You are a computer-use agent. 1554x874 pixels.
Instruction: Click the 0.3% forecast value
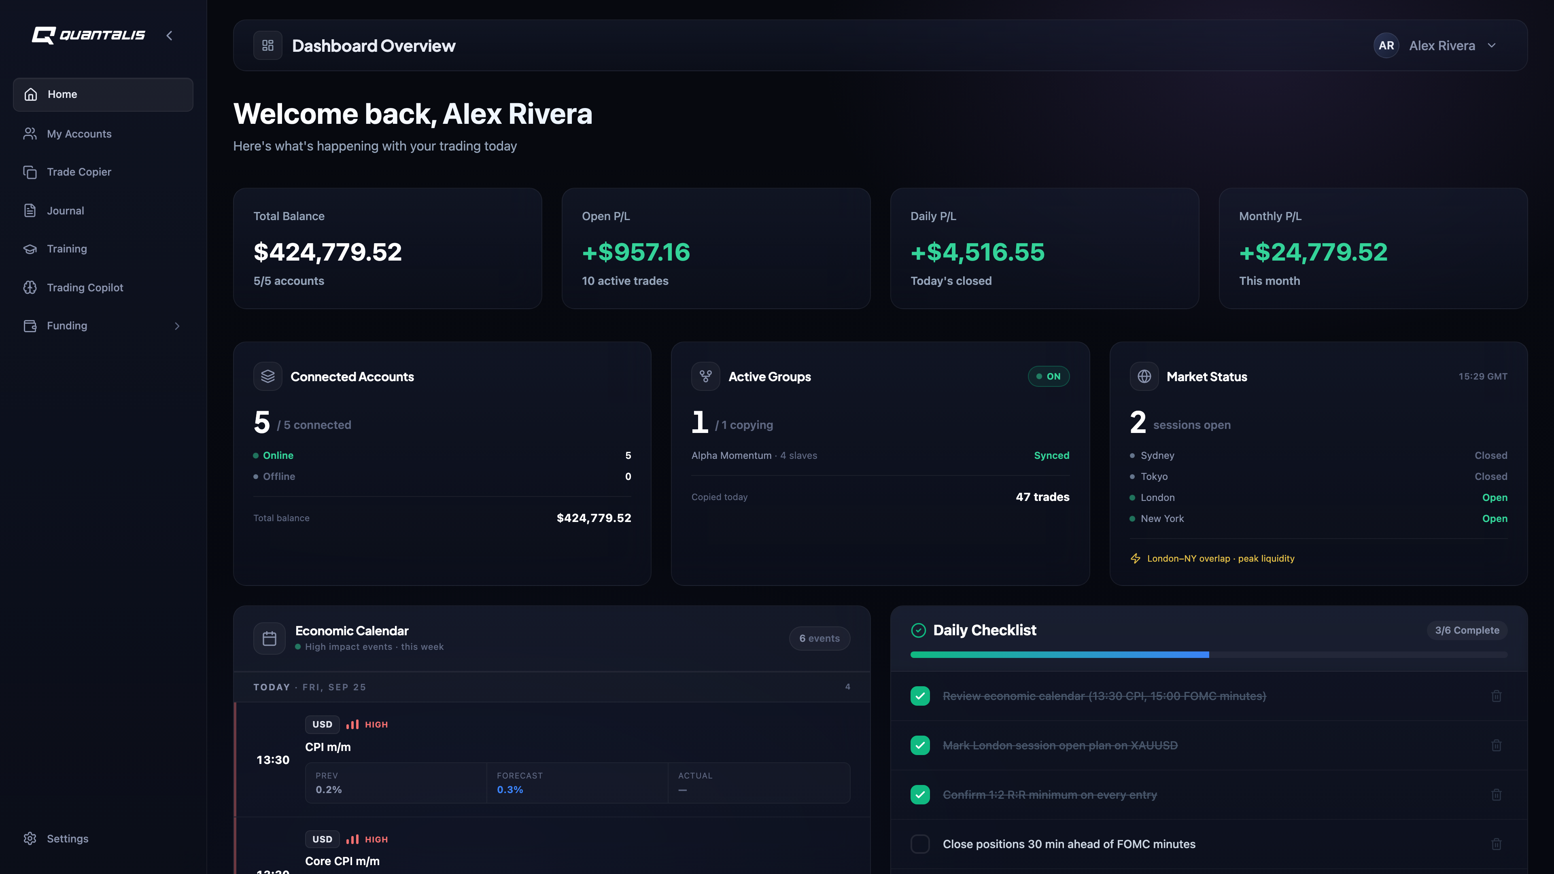pos(510,789)
